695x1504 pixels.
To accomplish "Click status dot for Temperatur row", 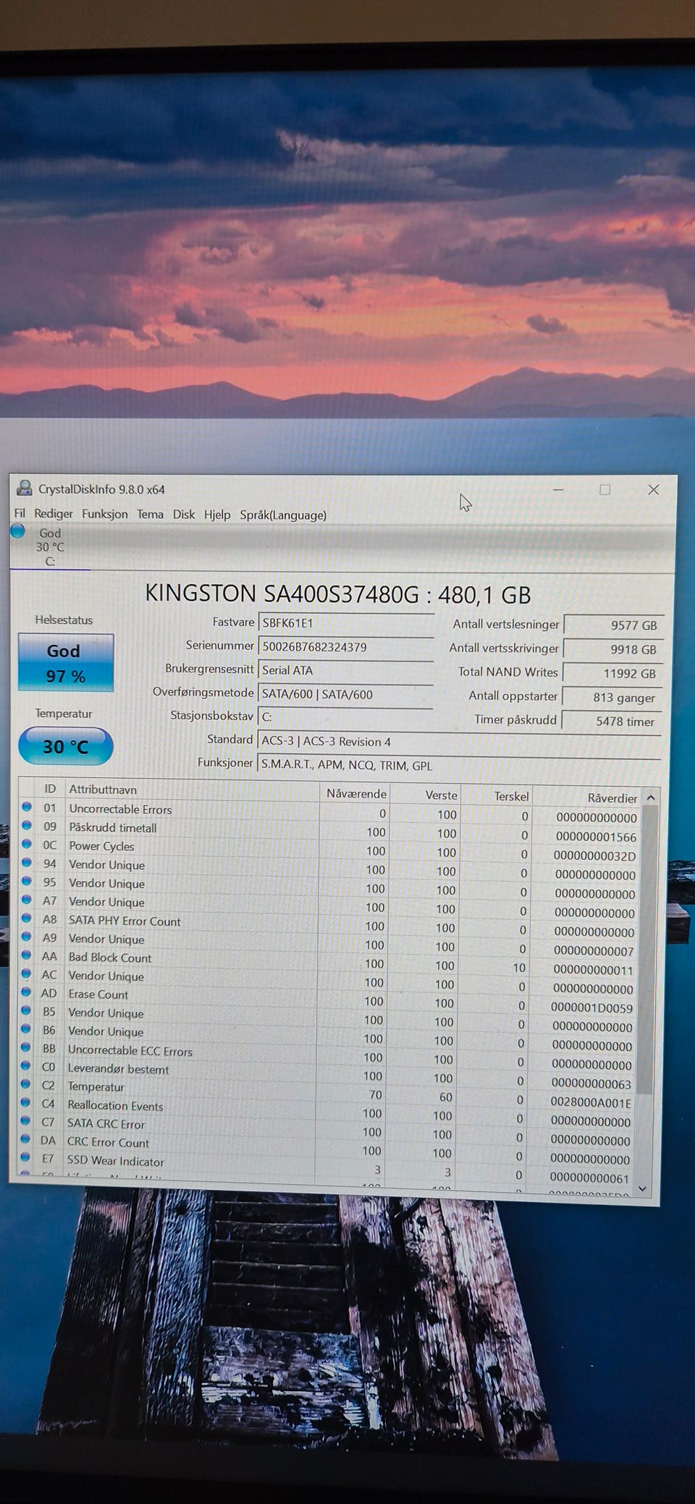I will [x=26, y=1084].
